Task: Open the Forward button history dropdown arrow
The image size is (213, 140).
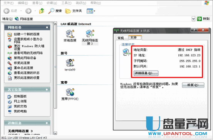Action: pyautogui.click(x=35, y=11)
